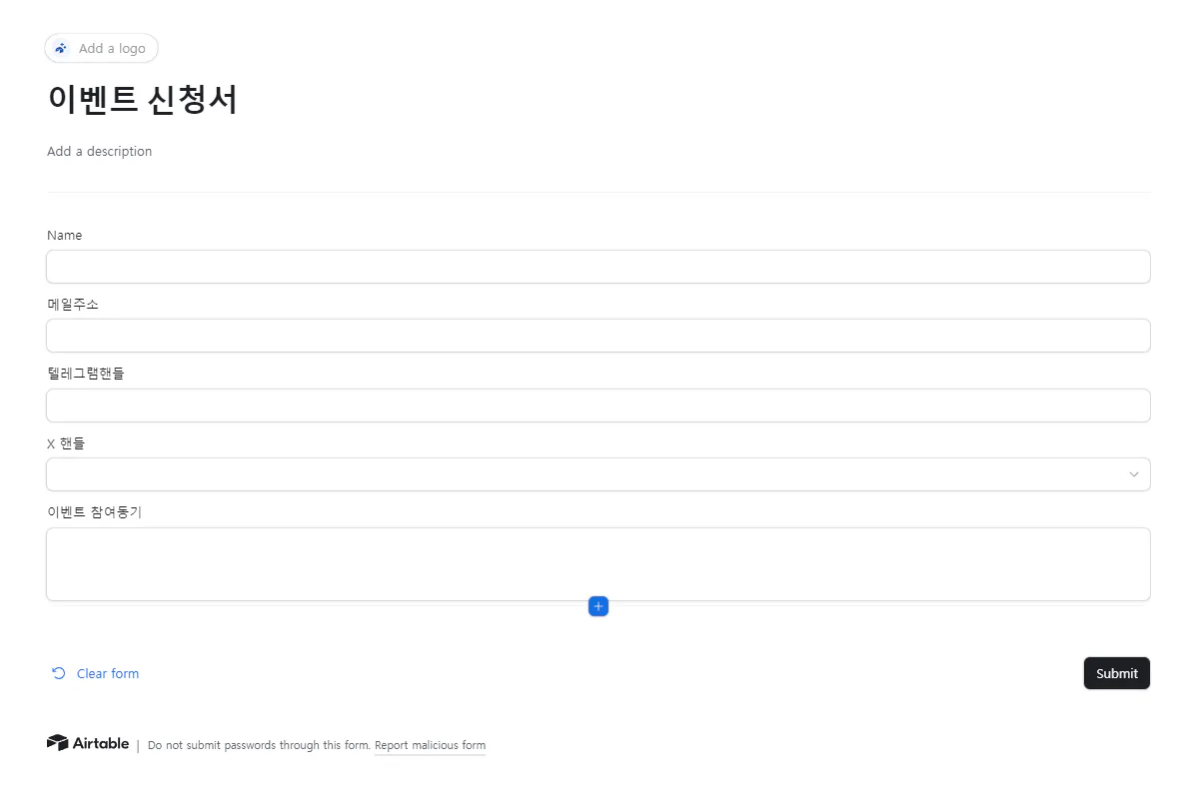Screen dimensions: 1182x809
Task: Click the chevron icon in X 핸들 field
Action: pyautogui.click(x=1133, y=474)
